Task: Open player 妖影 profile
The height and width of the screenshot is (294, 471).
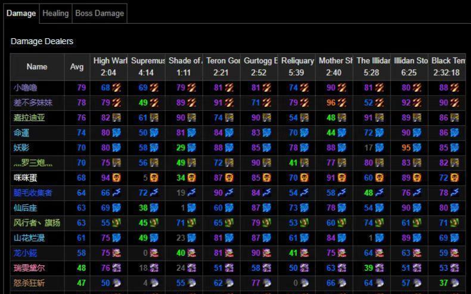Action: [x=21, y=148]
